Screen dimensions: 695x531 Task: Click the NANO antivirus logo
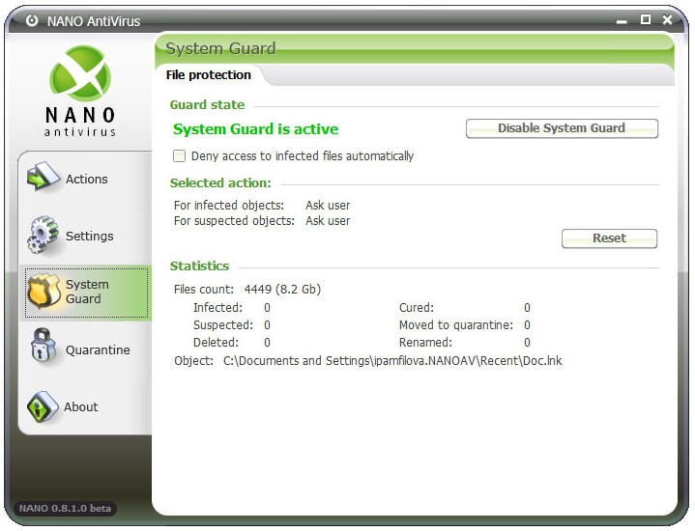pyautogui.click(x=80, y=91)
